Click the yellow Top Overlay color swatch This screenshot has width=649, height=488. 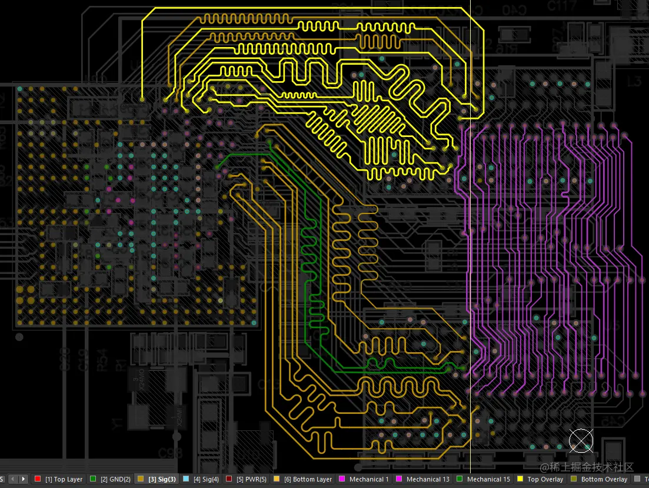[520, 479]
